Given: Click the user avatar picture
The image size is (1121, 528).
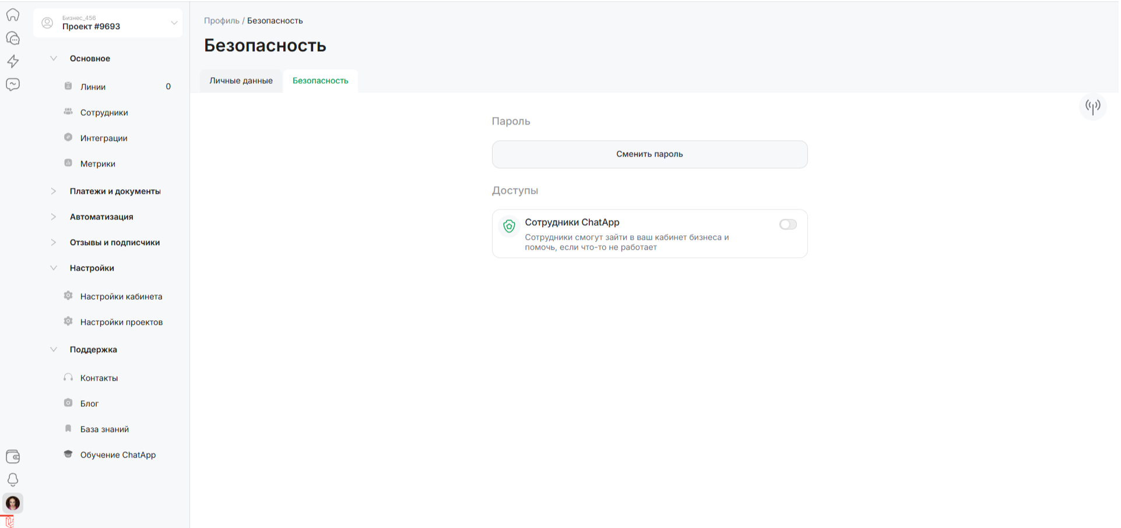Looking at the screenshot, I should (x=13, y=503).
